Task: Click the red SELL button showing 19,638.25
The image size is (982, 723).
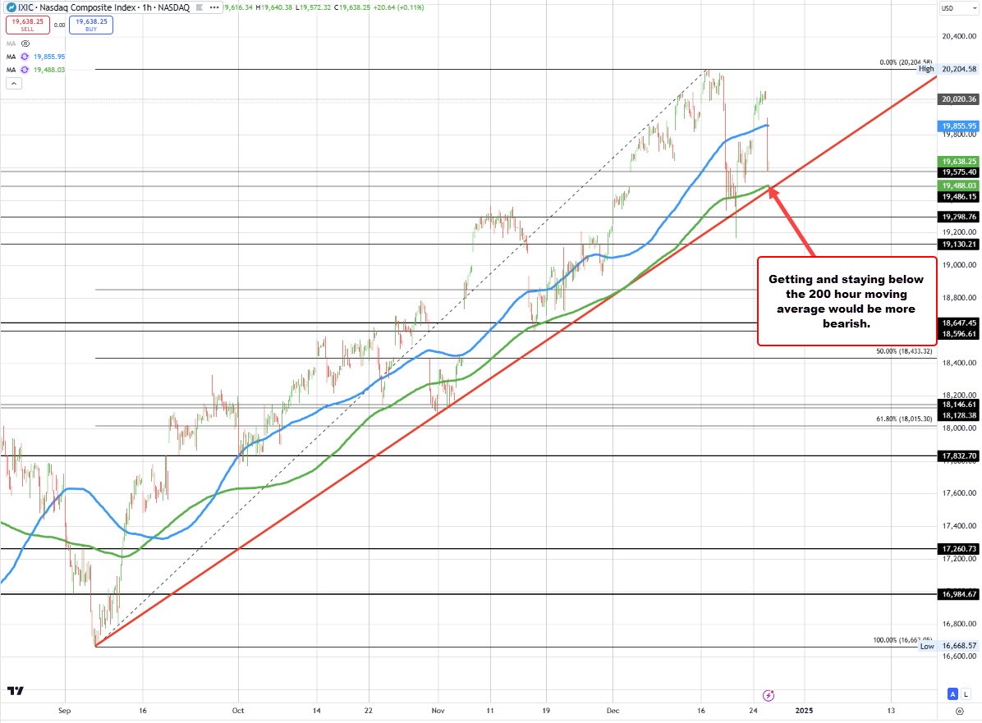Action: [x=28, y=25]
